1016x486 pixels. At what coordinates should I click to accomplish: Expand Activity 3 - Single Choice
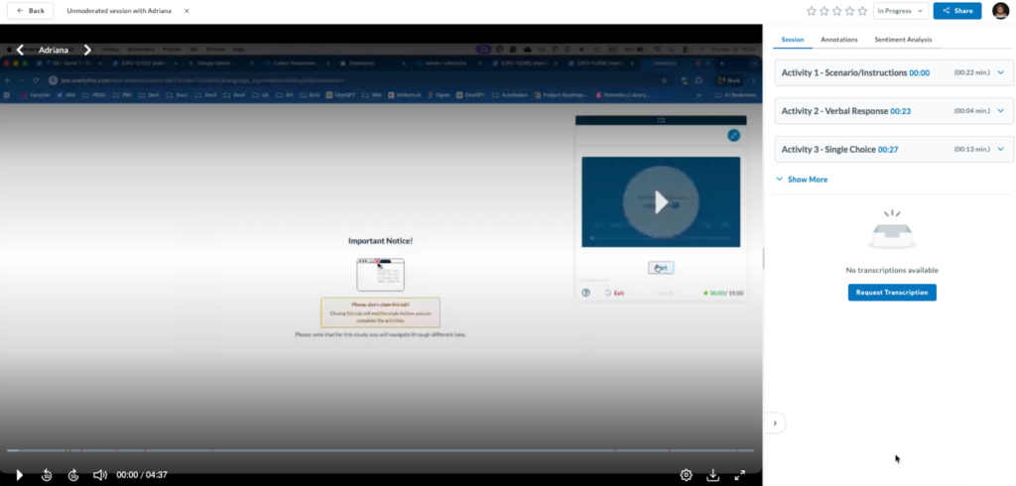[1000, 149]
